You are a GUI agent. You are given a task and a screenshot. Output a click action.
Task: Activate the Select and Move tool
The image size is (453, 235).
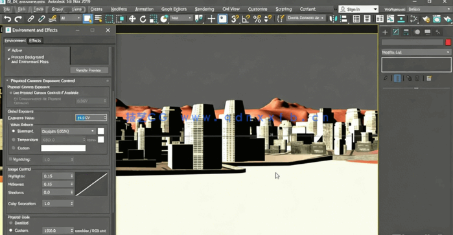(x=132, y=19)
